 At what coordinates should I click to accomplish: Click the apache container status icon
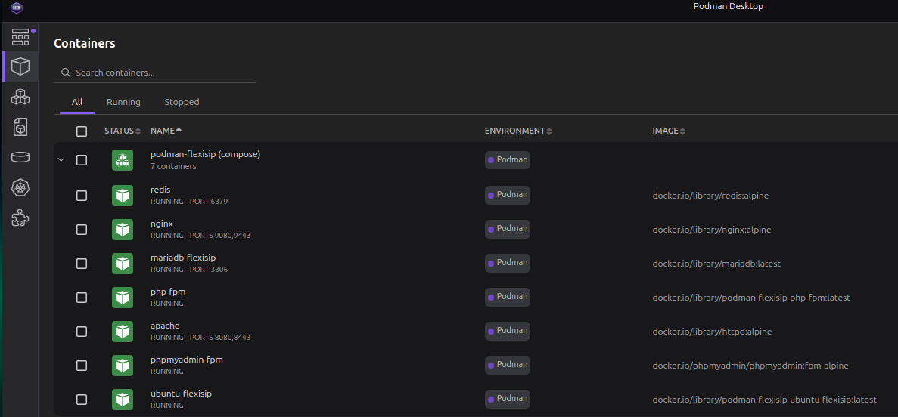(122, 331)
